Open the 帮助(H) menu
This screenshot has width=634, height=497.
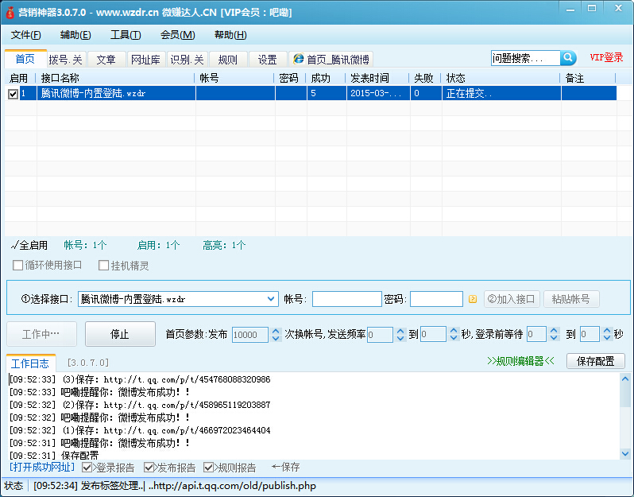[x=230, y=35]
